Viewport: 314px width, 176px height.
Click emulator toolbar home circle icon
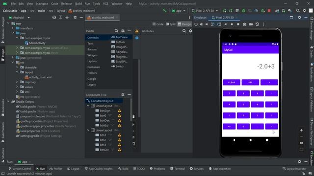pos(232,24)
